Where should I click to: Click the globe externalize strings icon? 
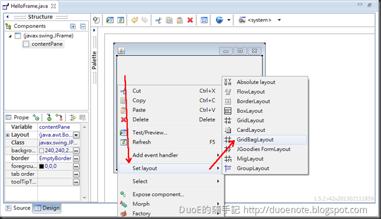219,20
